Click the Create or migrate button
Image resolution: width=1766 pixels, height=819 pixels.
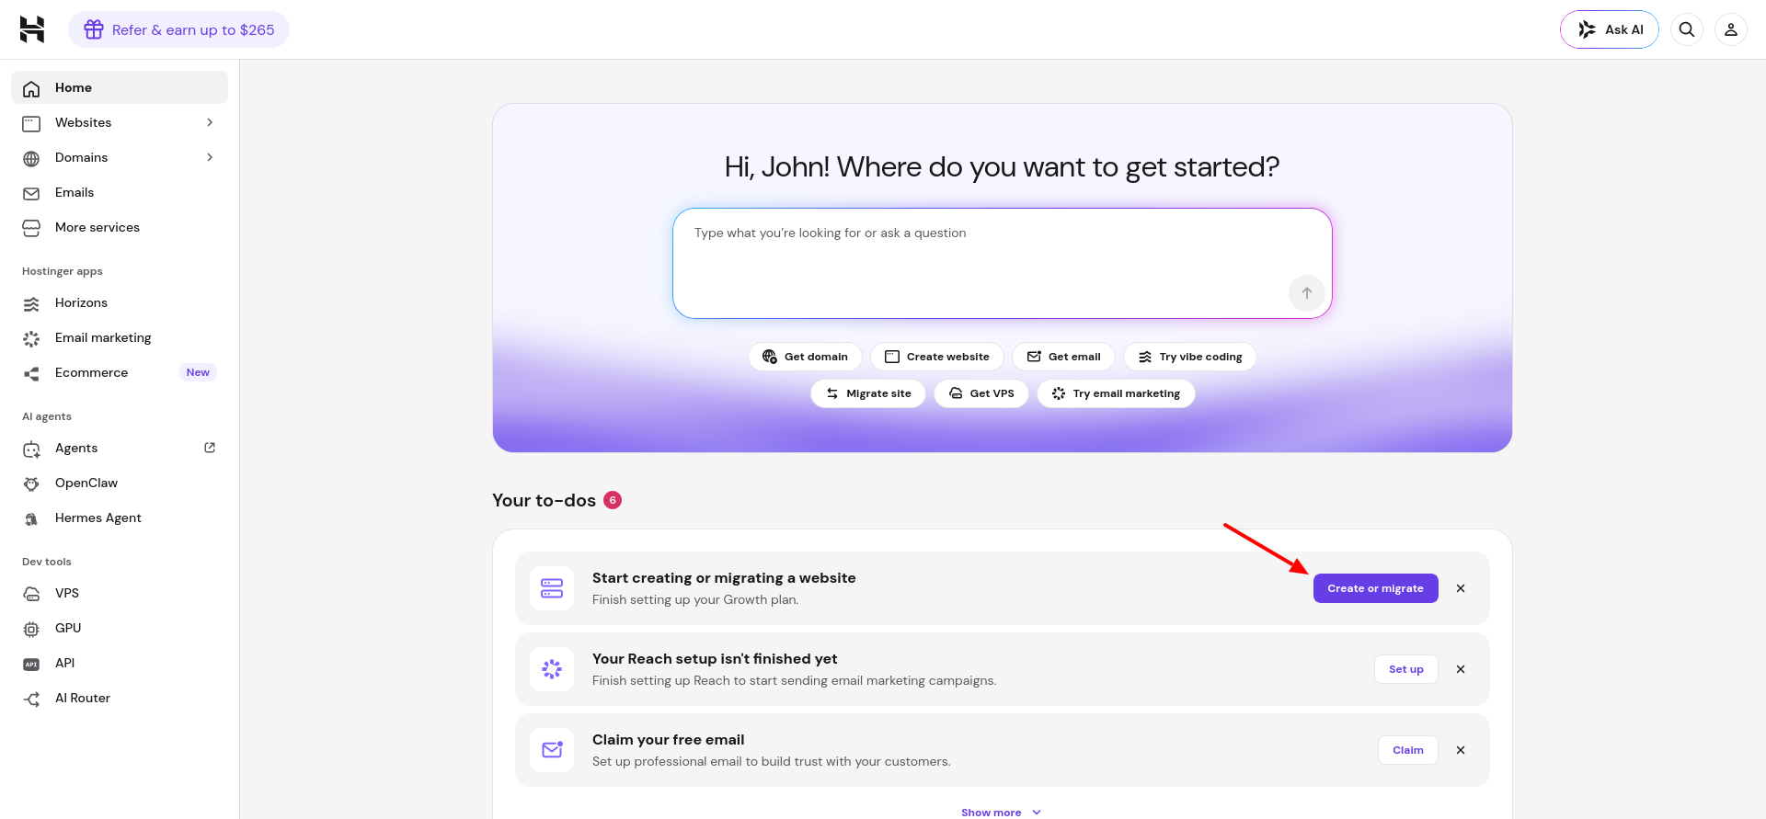tap(1375, 588)
